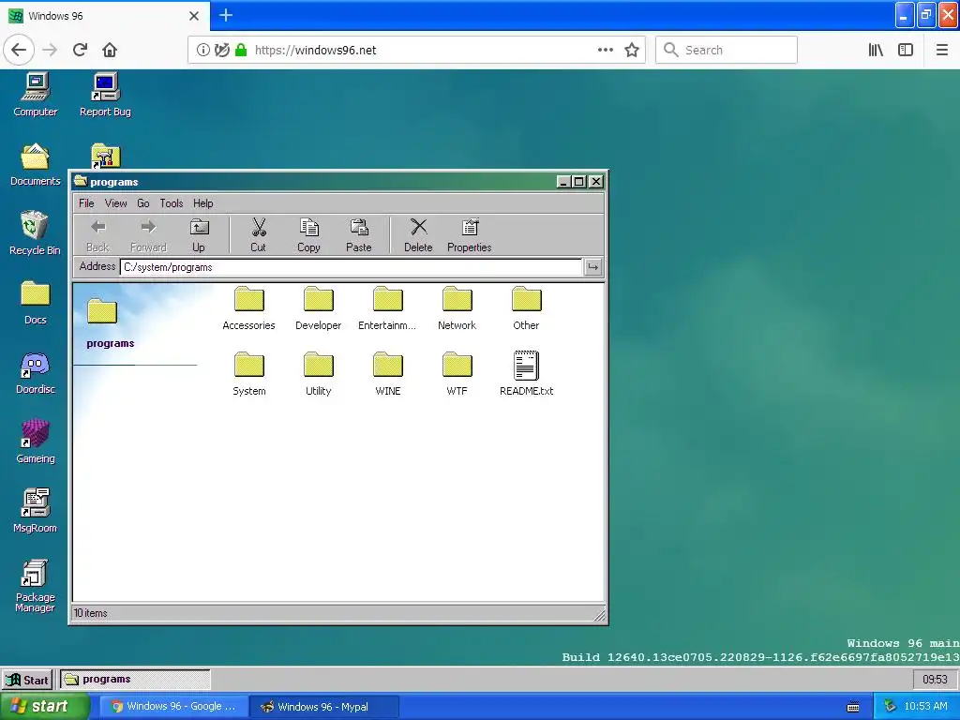This screenshot has height=720, width=960.
Task: Click the Copy toolbar icon
Action: tap(308, 235)
